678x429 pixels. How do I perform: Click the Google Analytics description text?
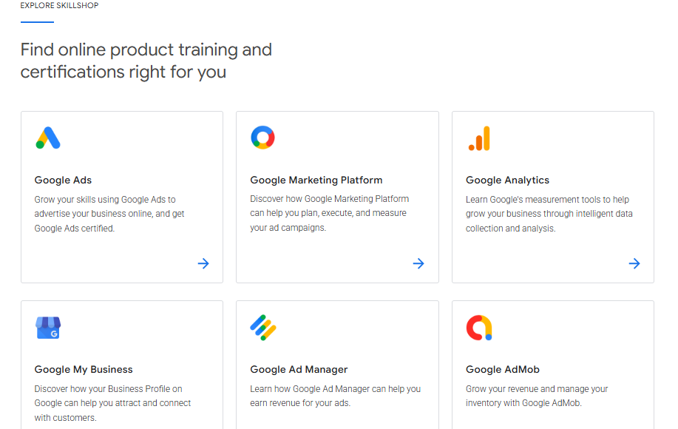pyautogui.click(x=549, y=214)
